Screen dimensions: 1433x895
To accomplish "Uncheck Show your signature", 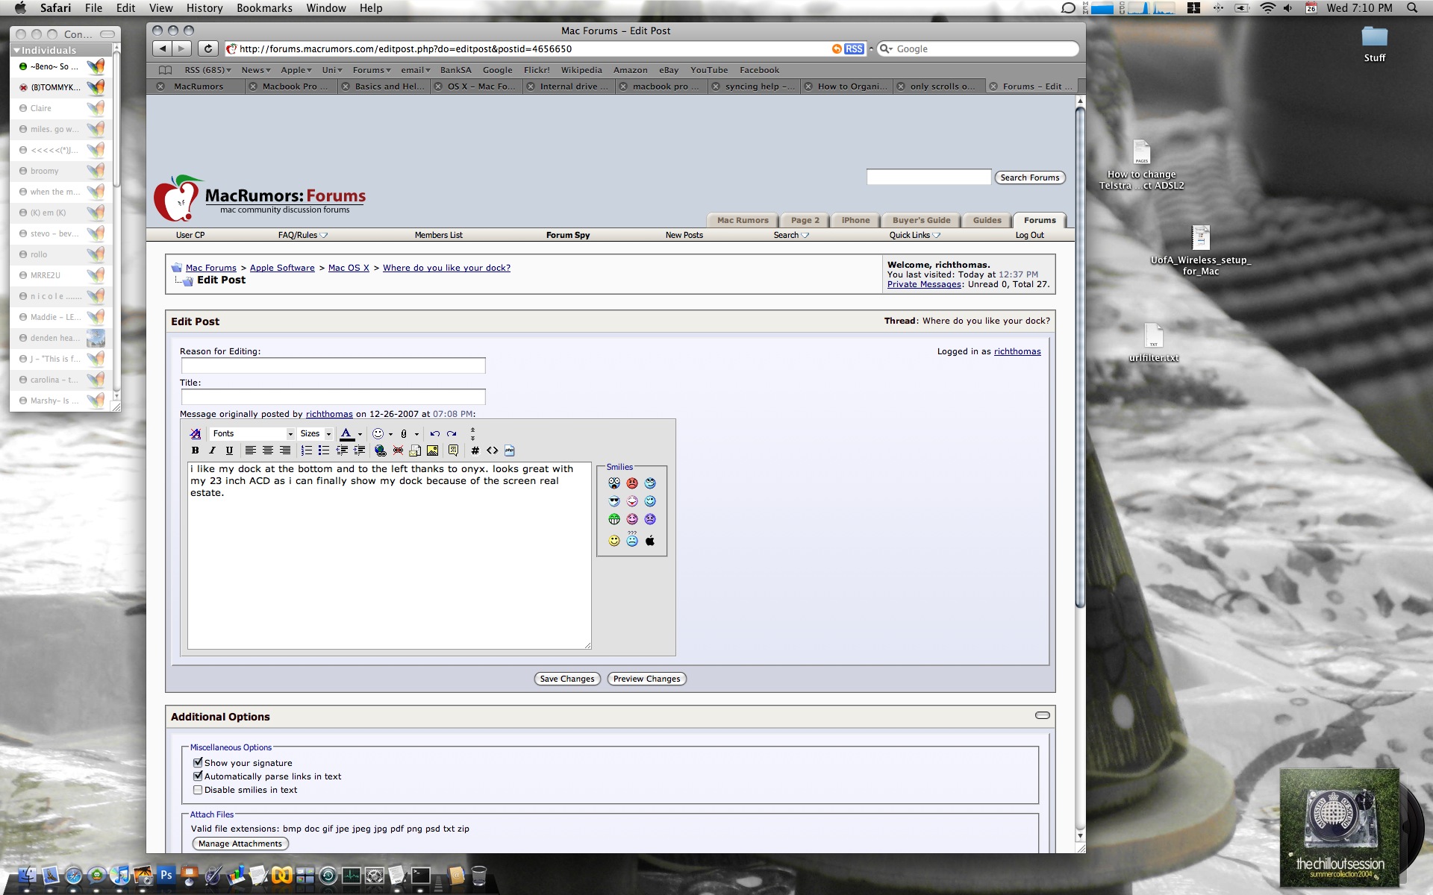I will pyautogui.click(x=198, y=762).
